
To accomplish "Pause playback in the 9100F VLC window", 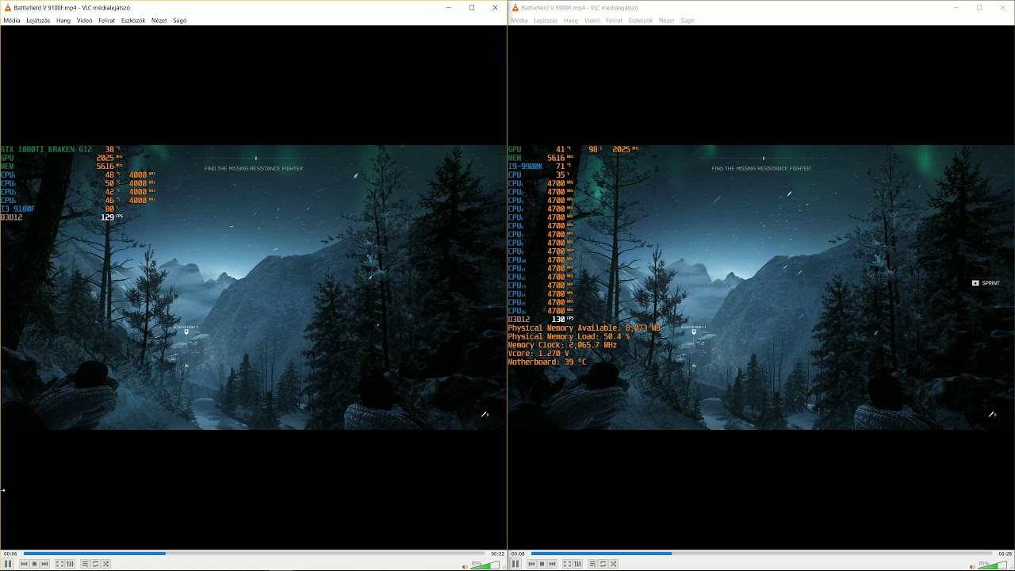I will click(8, 564).
